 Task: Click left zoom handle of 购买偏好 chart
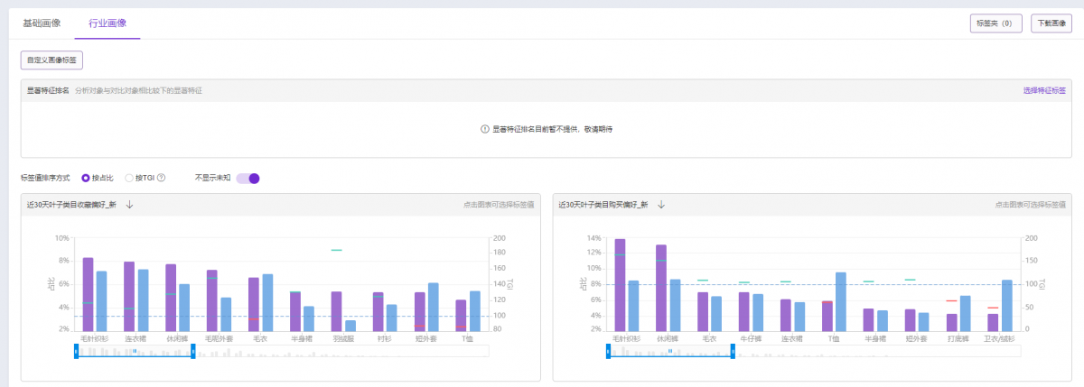point(608,351)
